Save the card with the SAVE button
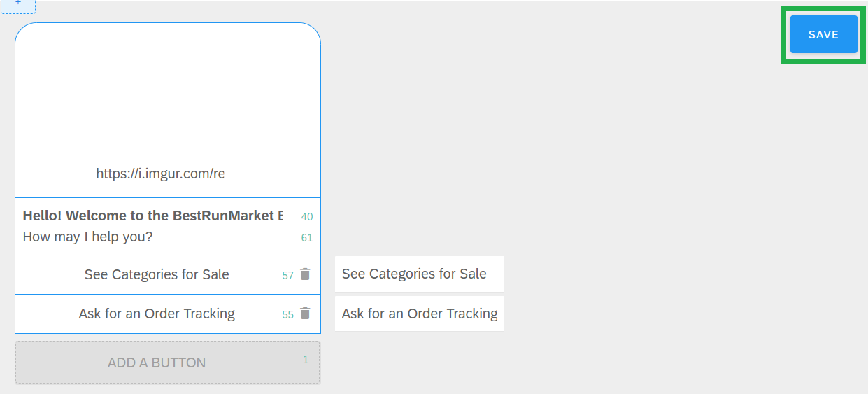The image size is (868, 394). point(823,34)
